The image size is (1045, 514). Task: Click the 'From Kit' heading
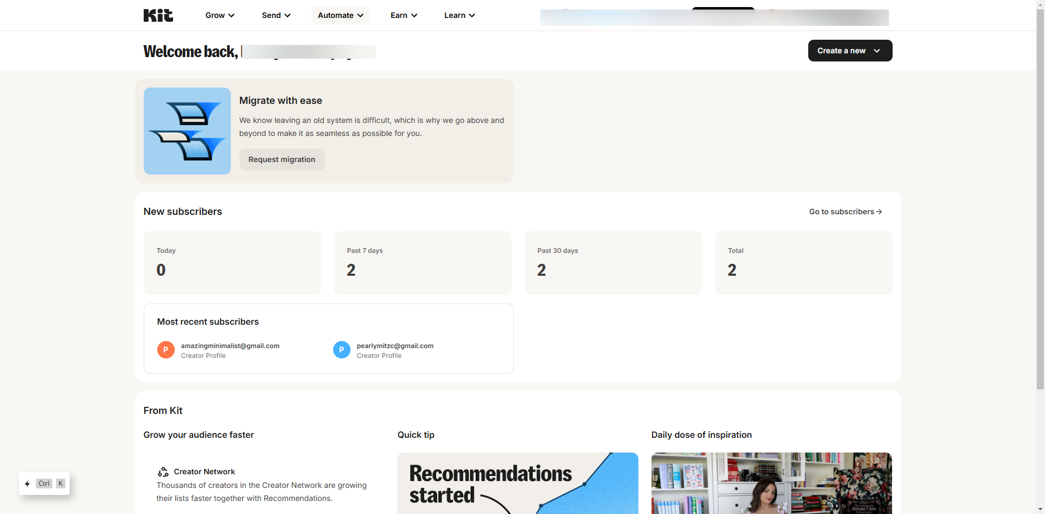coord(163,411)
